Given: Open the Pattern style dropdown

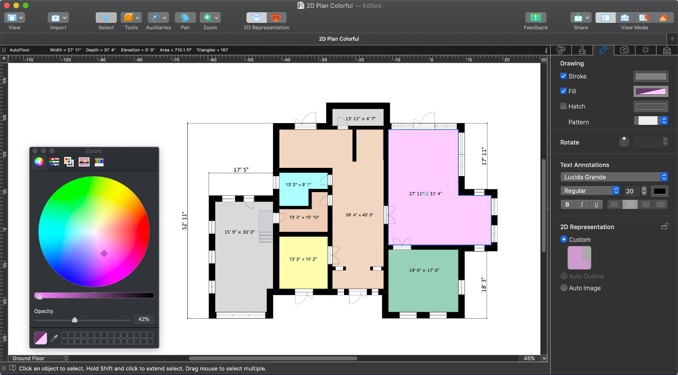Looking at the screenshot, I should [x=663, y=121].
